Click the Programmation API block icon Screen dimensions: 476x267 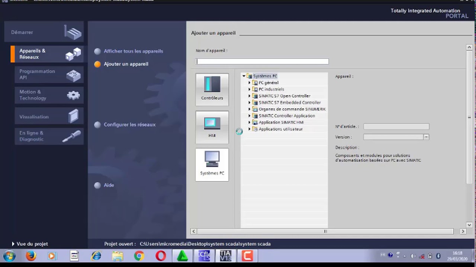[x=73, y=75]
